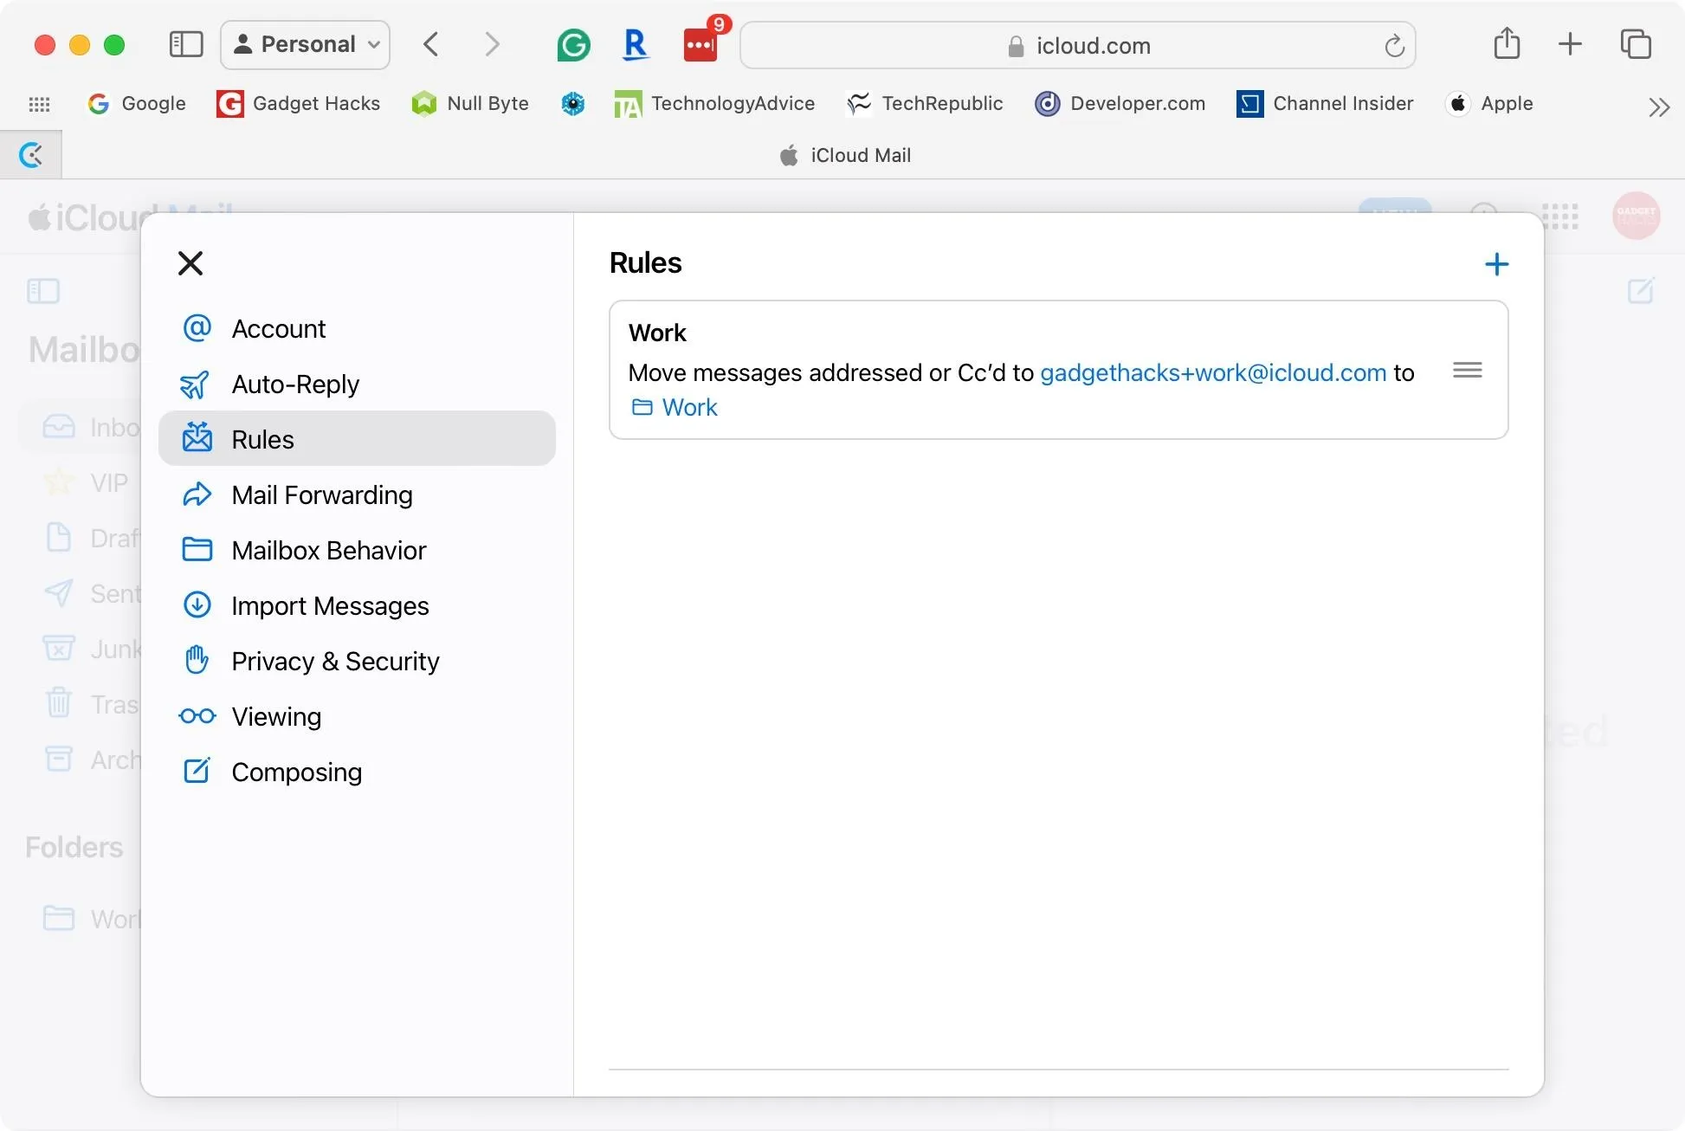Open the blue gear icon bookmark
The width and height of the screenshot is (1685, 1131).
coord(572,104)
